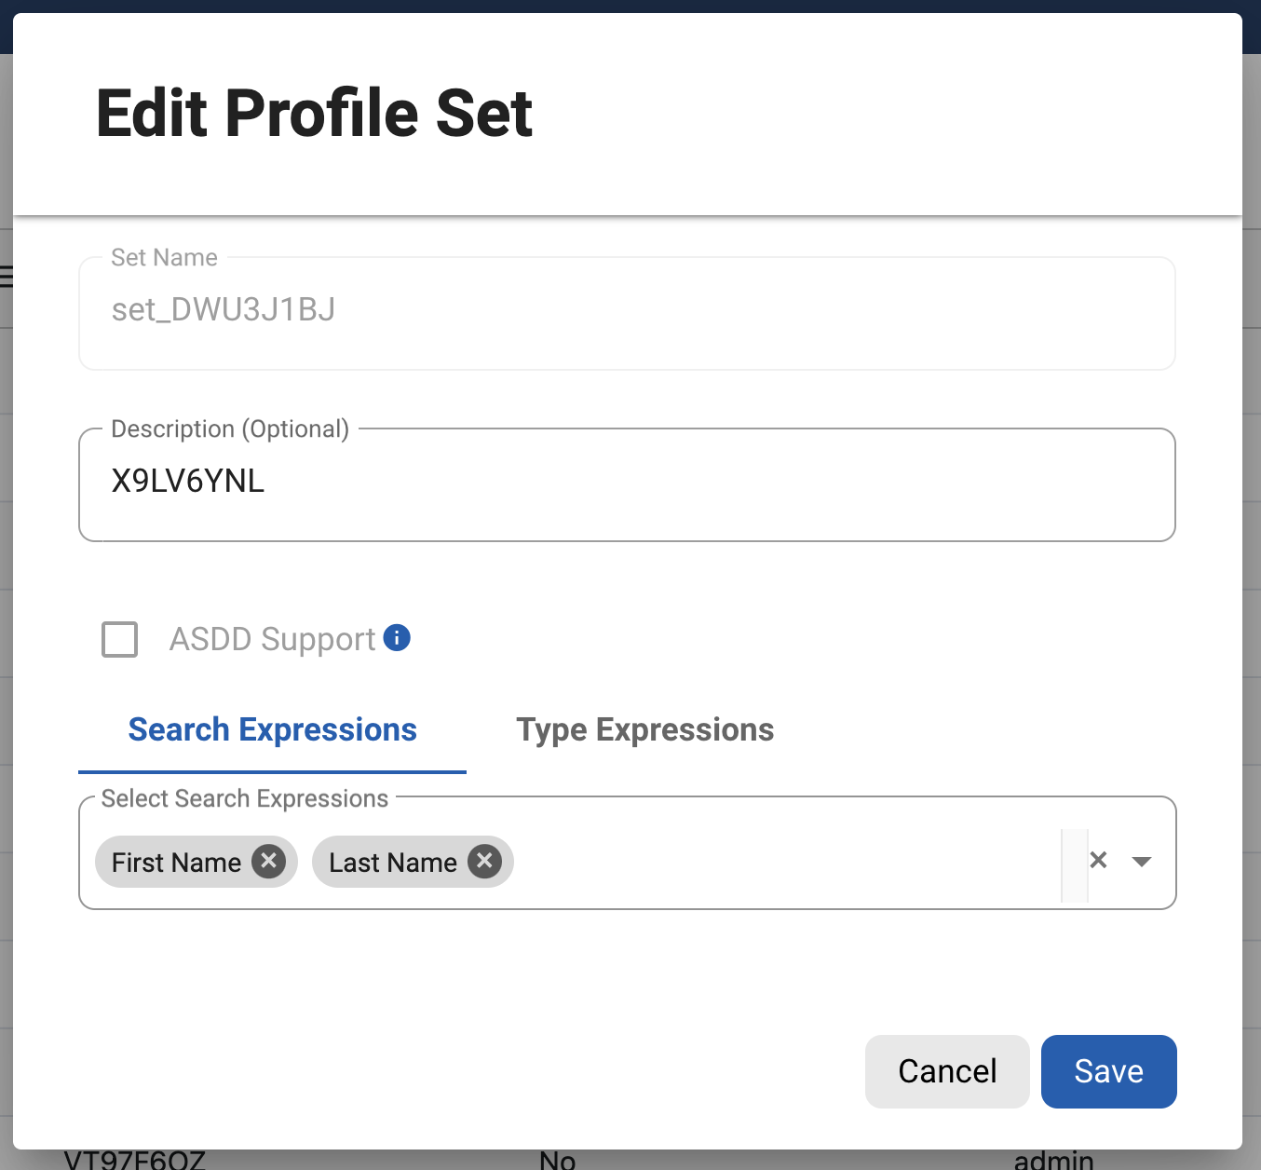This screenshot has width=1261, height=1170.
Task: Click the Edit Profile Set dialog title
Action: [314, 114]
